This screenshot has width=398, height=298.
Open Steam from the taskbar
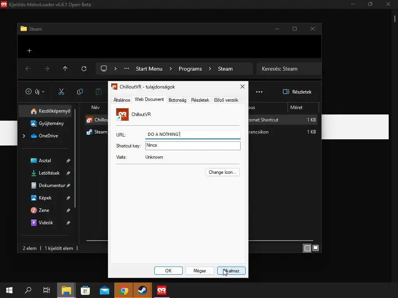point(142,290)
